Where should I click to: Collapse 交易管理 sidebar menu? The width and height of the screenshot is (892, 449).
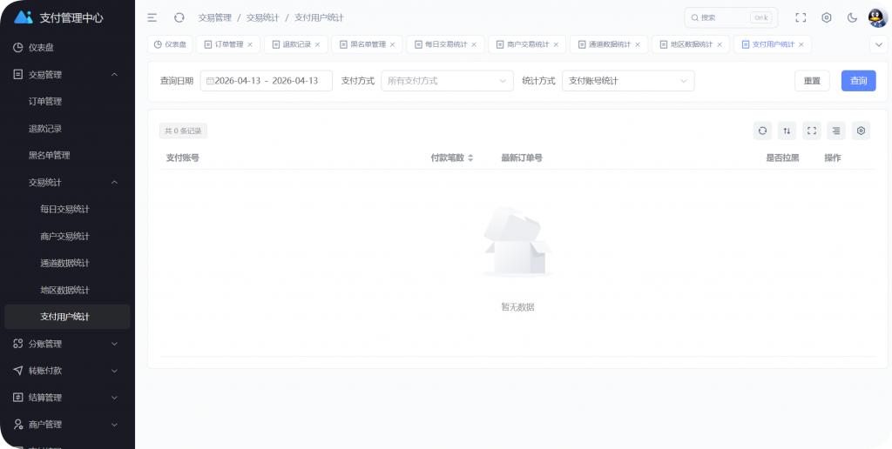click(x=67, y=75)
